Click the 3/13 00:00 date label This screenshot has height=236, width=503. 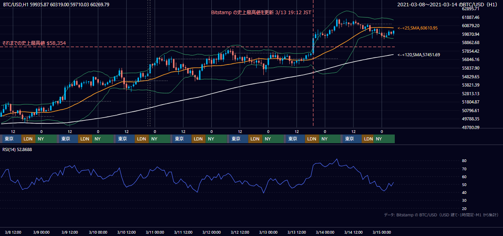coord(268,232)
